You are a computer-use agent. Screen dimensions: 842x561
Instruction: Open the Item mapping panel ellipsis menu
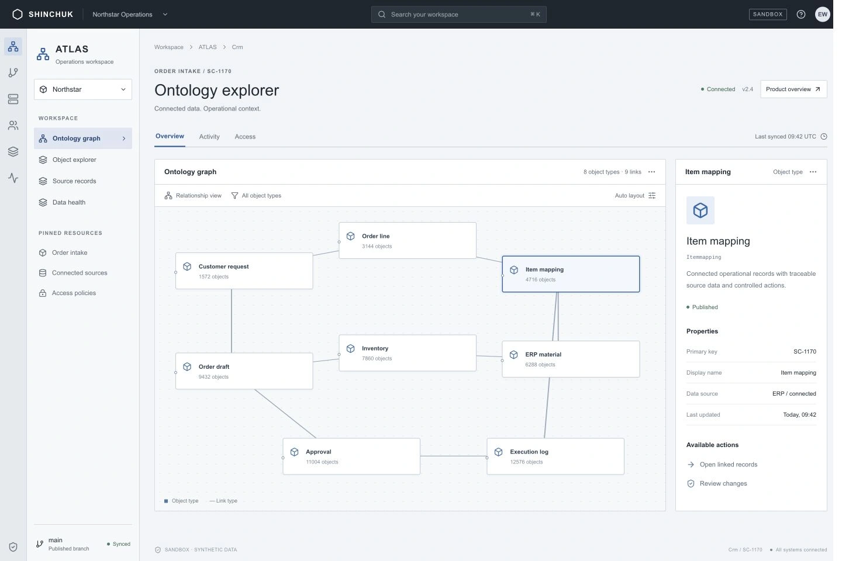click(x=813, y=172)
